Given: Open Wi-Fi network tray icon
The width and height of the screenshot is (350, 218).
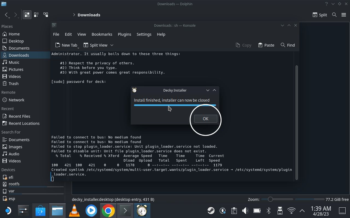Looking at the screenshot, I should tap(291, 211).
